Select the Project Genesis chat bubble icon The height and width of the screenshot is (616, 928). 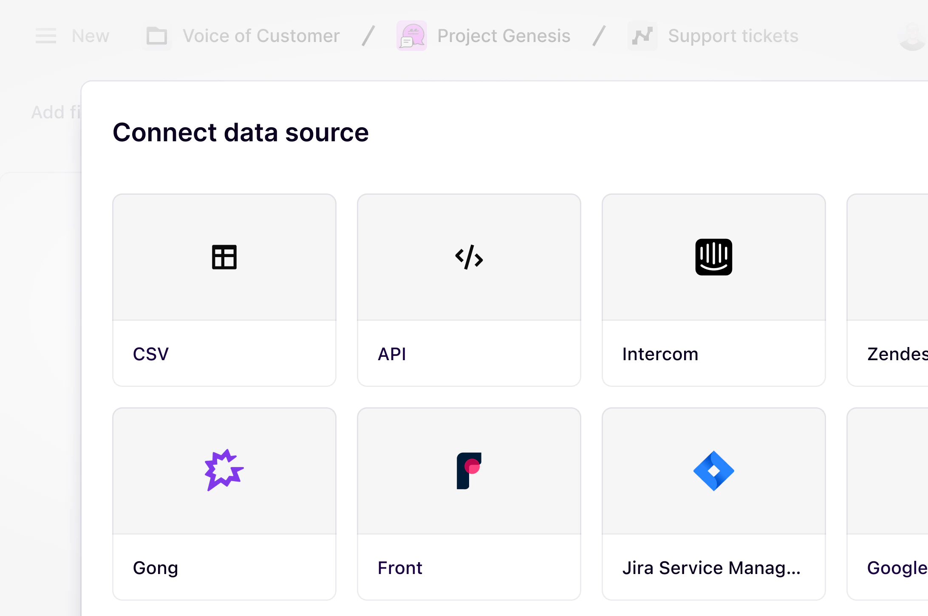(x=411, y=36)
